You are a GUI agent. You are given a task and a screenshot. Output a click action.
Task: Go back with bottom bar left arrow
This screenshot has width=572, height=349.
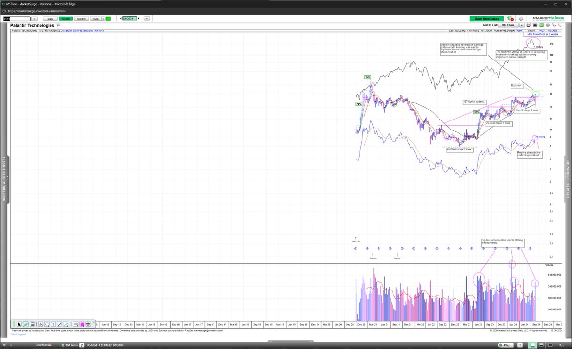[4, 345]
